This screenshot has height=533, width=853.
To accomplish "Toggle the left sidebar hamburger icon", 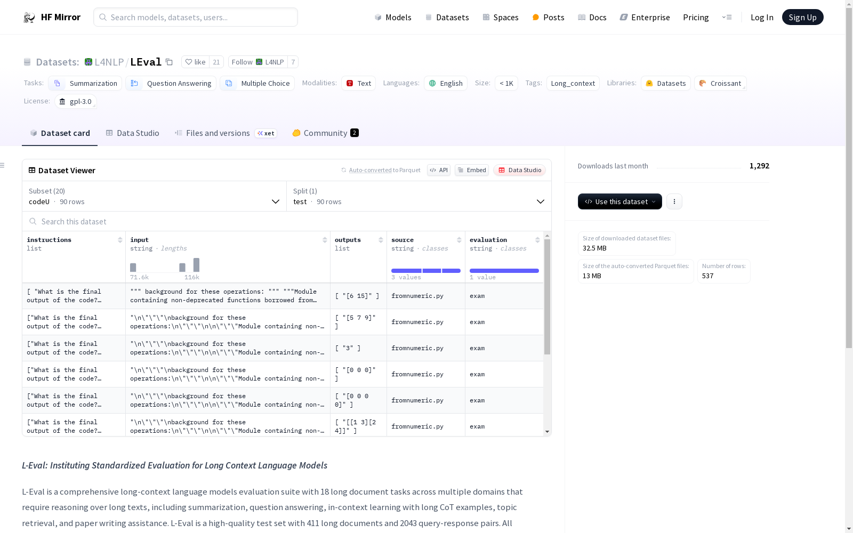I will tap(2, 165).
